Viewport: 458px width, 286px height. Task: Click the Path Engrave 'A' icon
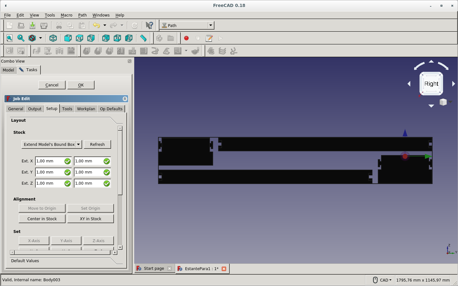(166, 51)
